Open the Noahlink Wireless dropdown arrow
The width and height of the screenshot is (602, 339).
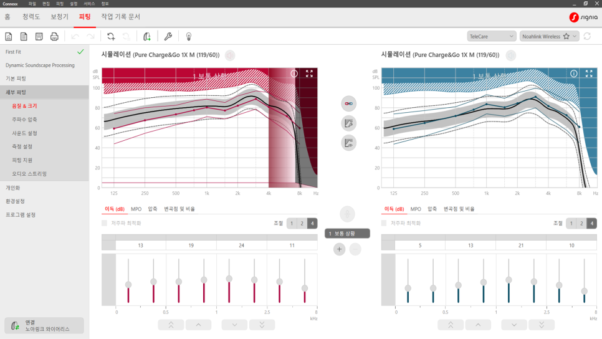575,37
